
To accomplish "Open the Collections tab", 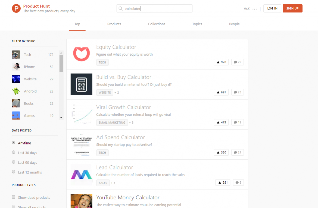I will coord(157,24).
